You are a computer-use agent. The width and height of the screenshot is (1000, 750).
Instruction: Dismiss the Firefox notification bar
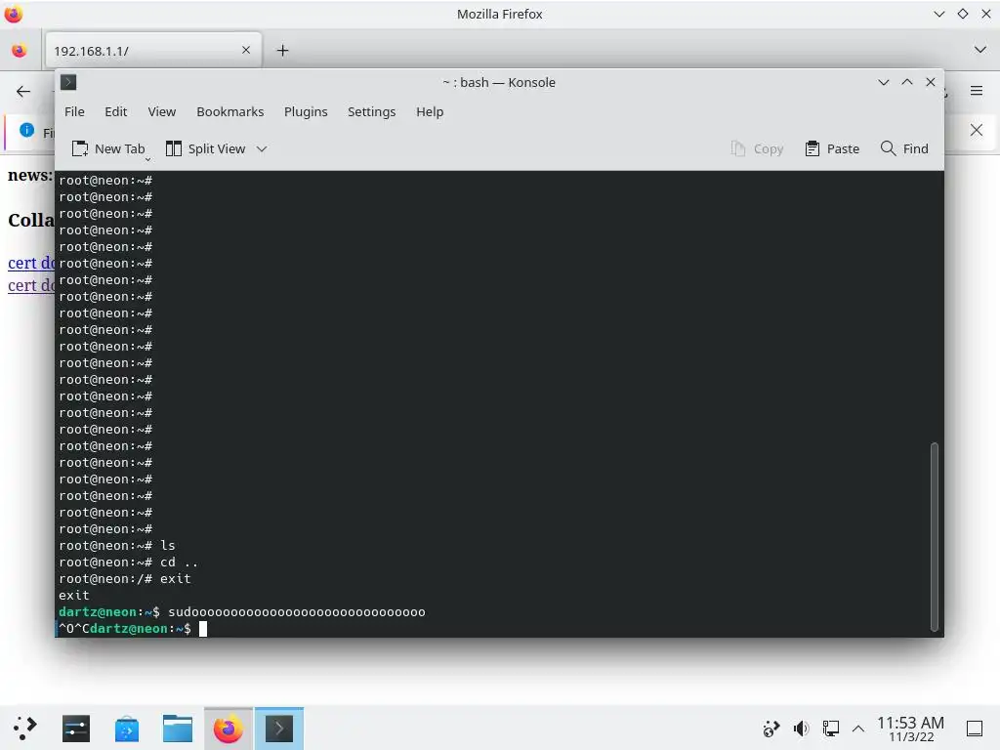977,130
